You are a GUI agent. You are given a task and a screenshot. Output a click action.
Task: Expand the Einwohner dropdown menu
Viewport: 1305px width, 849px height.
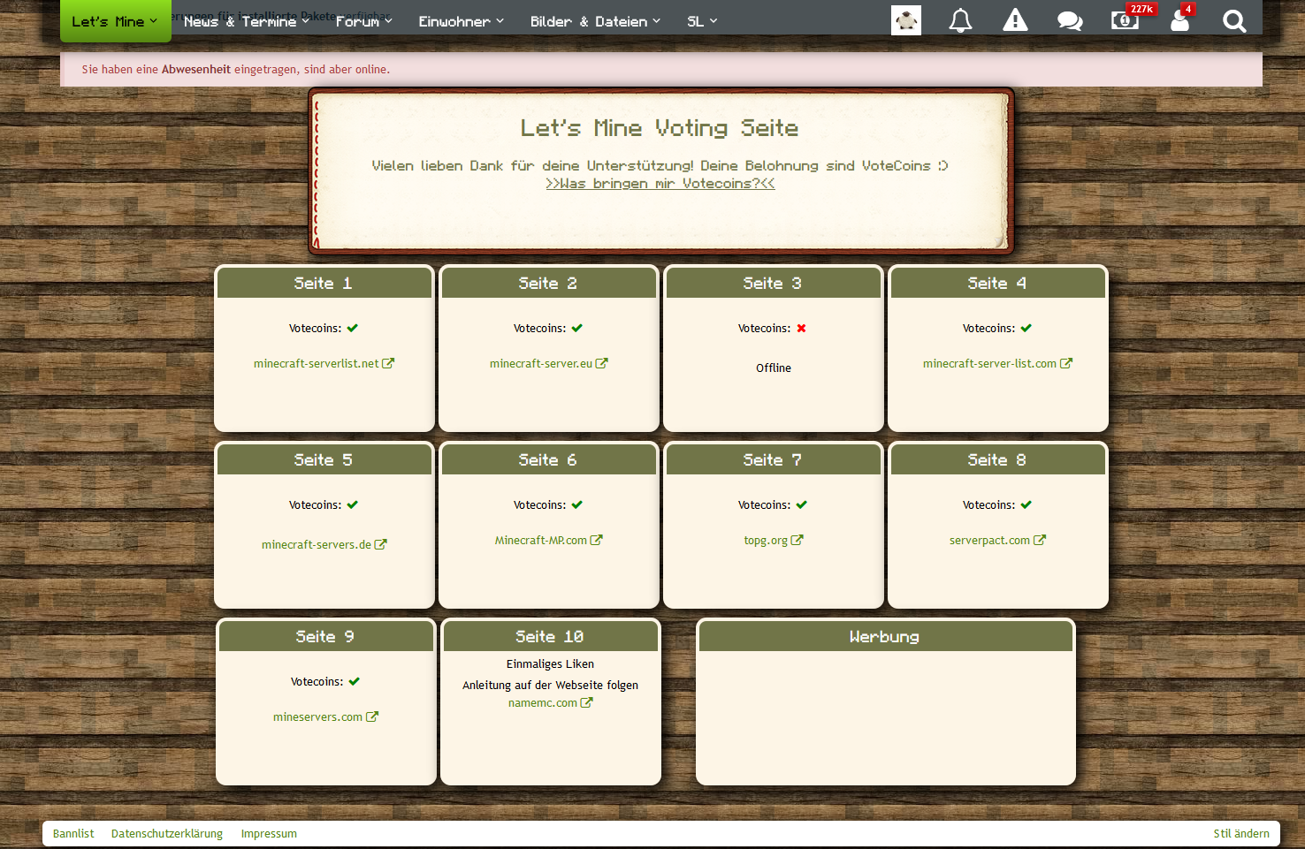pos(461,21)
